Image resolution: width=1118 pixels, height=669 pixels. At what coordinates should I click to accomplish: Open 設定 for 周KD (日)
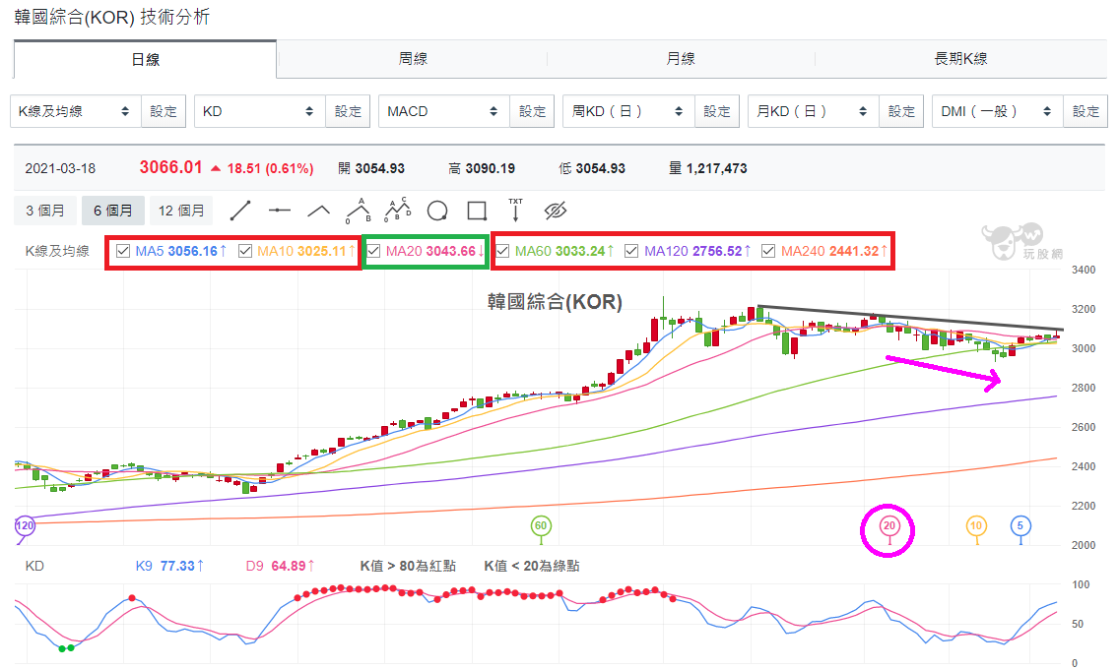(716, 111)
